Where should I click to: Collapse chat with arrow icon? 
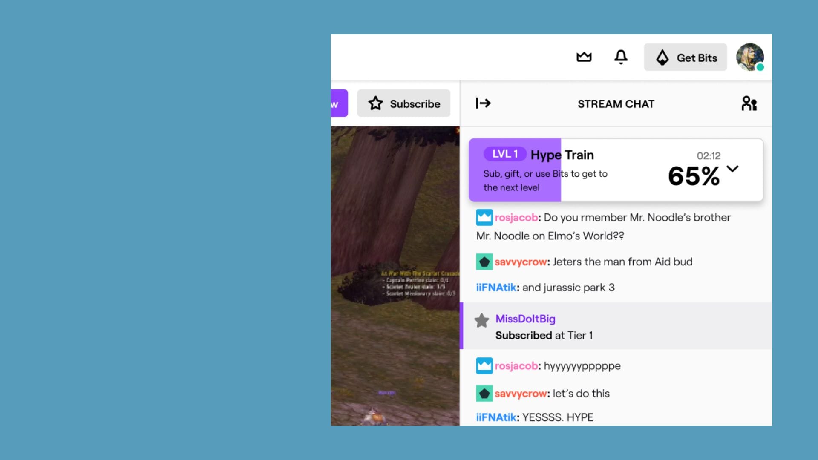point(483,103)
